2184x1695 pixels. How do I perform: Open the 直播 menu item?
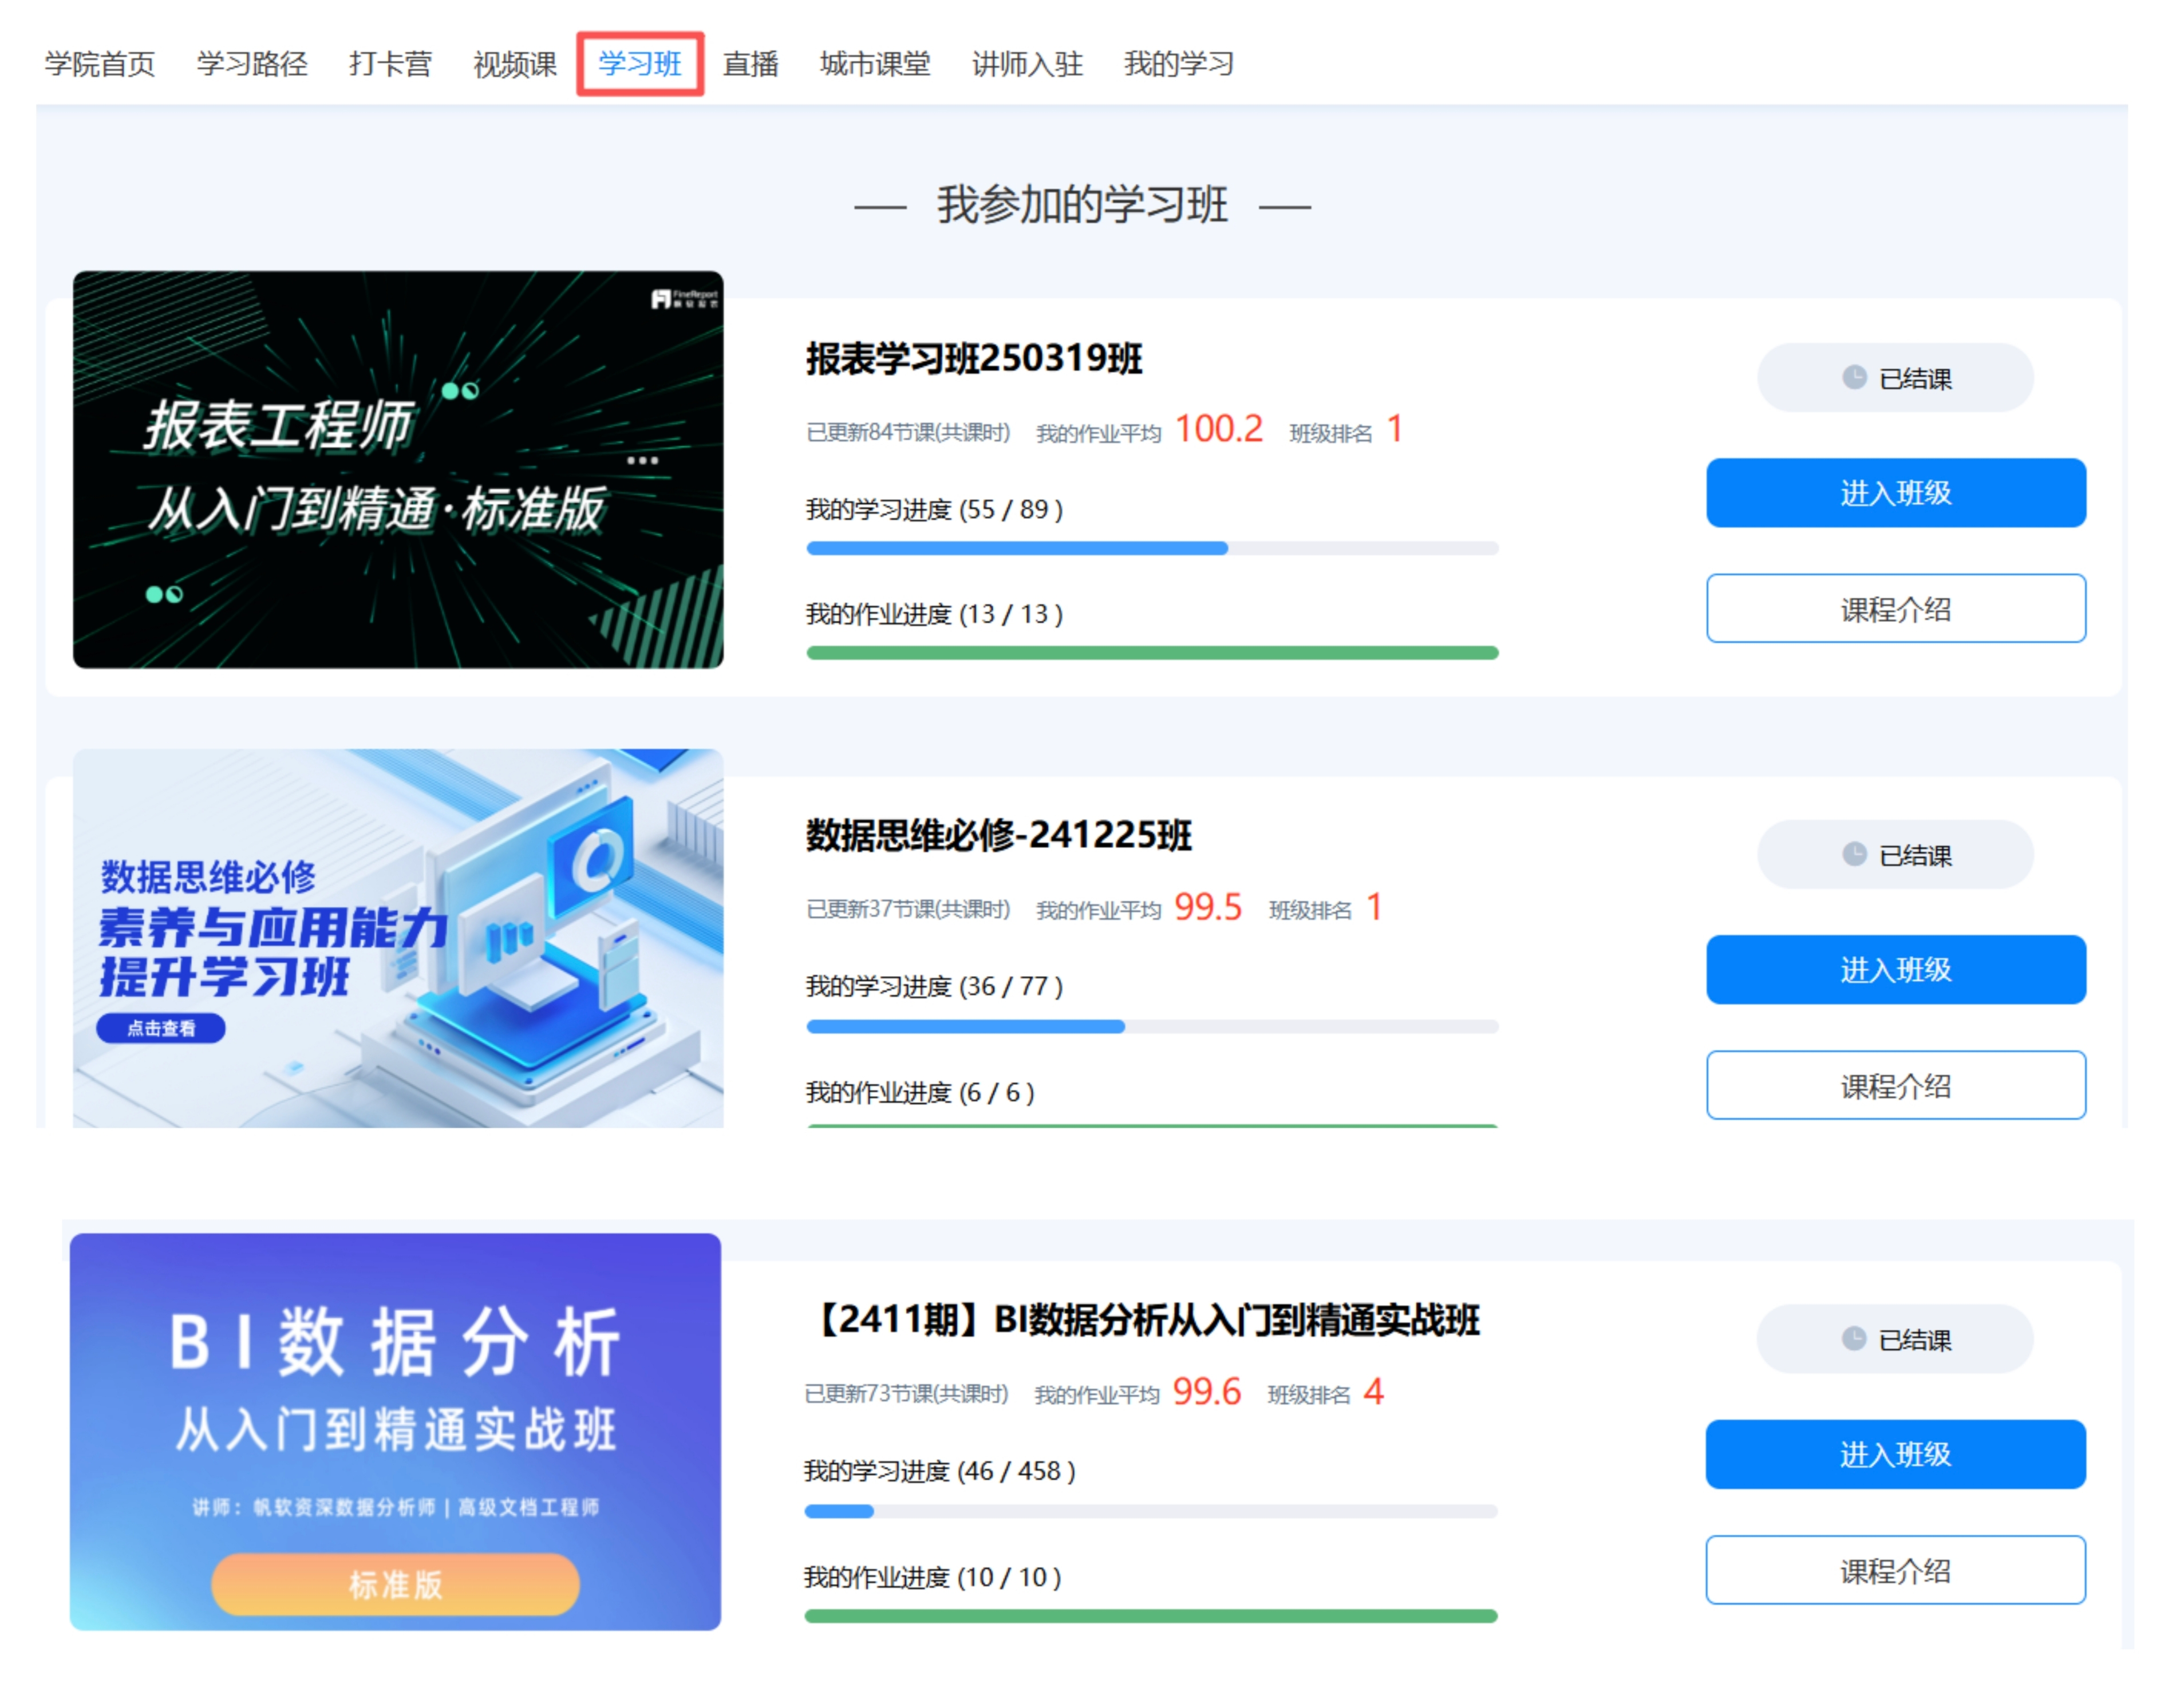pyautogui.click(x=750, y=64)
